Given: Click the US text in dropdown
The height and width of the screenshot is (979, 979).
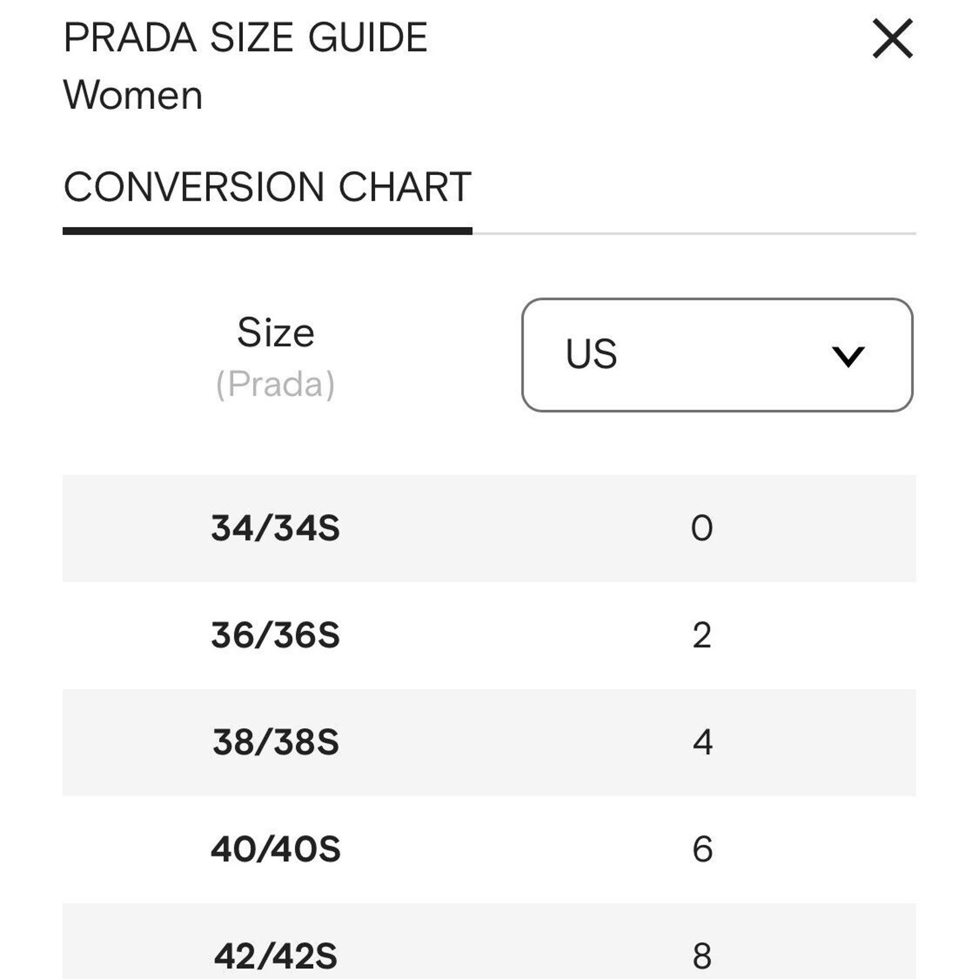Looking at the screenshot, I should tap(591, 354).
